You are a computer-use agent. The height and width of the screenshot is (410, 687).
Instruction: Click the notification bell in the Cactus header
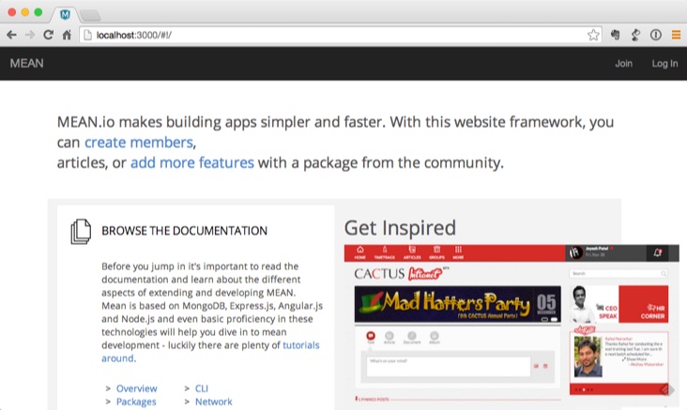657,252
